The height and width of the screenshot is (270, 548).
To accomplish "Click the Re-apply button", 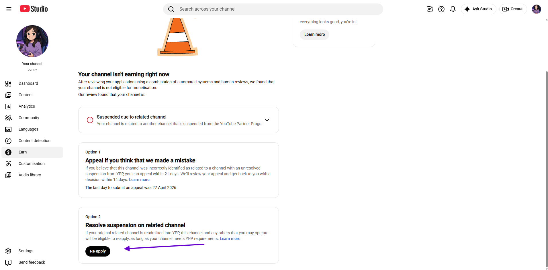I will tap(98, 251).
